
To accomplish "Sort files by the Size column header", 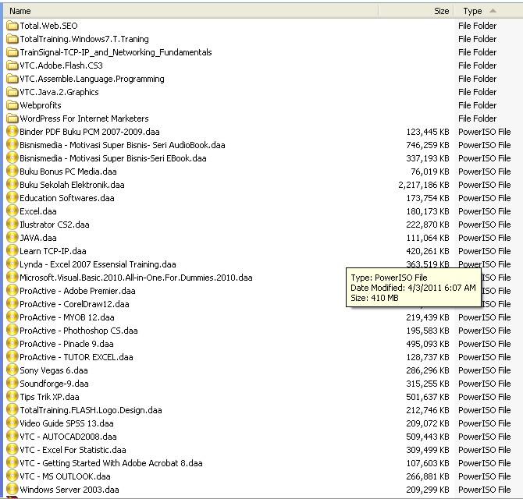I will (x=415, y=11).
